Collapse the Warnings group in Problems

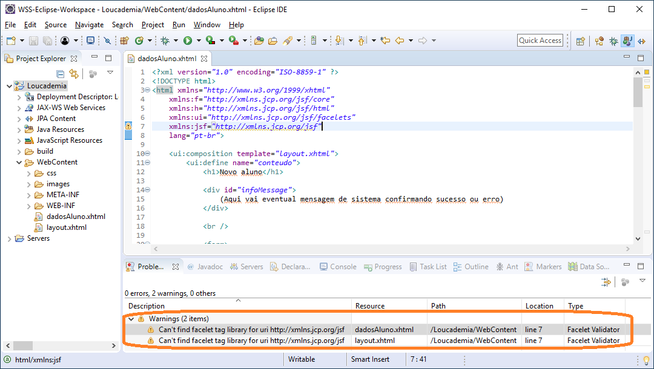pos(131,319)
